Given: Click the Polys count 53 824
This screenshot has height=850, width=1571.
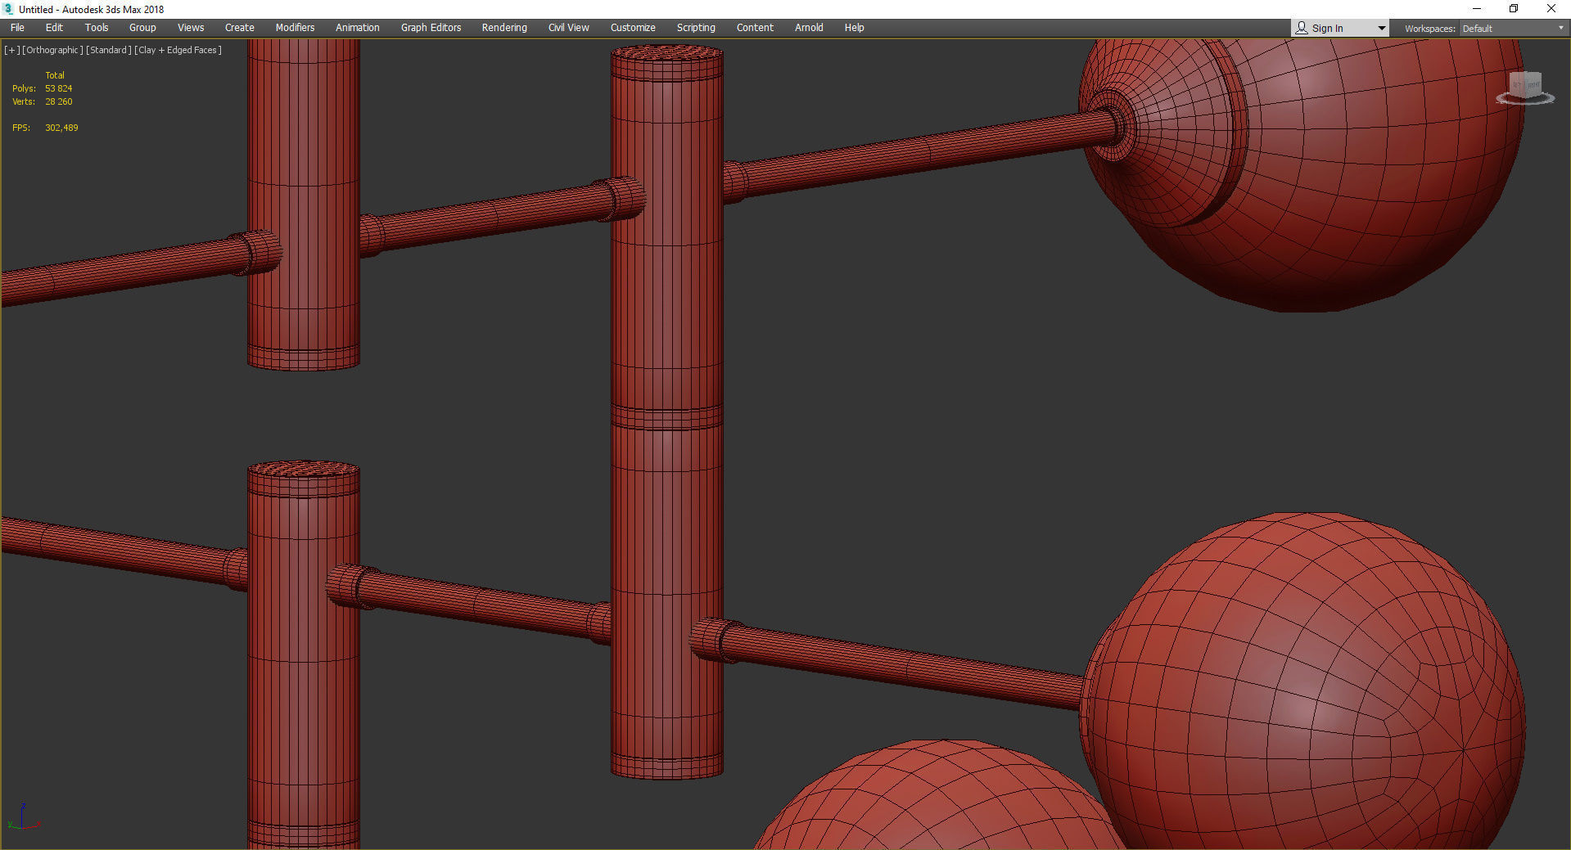Looking at the screenshot, I should click(x=58, y=88).
